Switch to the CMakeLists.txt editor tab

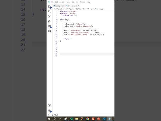pos(72,6)
